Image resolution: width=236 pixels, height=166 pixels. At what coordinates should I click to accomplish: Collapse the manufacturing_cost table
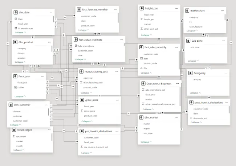(86, 93)
